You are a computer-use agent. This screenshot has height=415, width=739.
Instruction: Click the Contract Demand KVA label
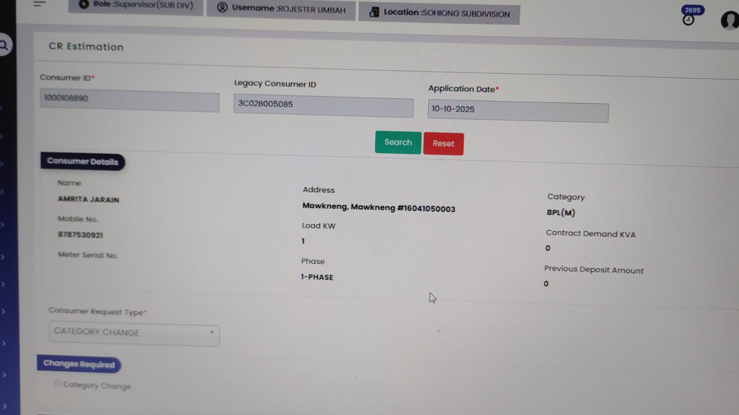[590, 234]
